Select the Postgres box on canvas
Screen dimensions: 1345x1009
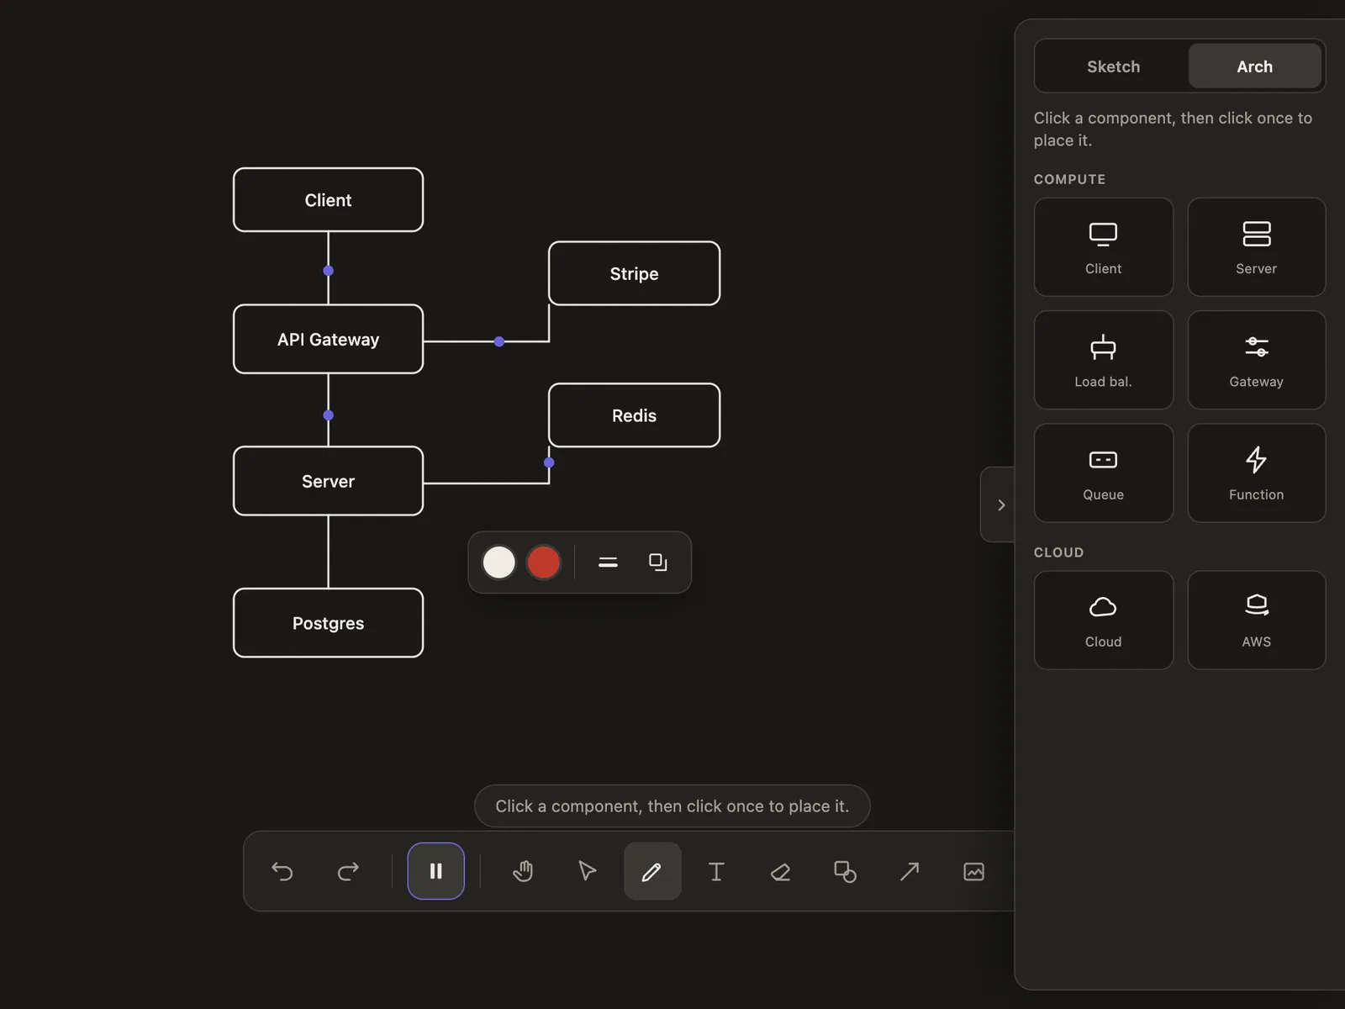click(329, 623)
